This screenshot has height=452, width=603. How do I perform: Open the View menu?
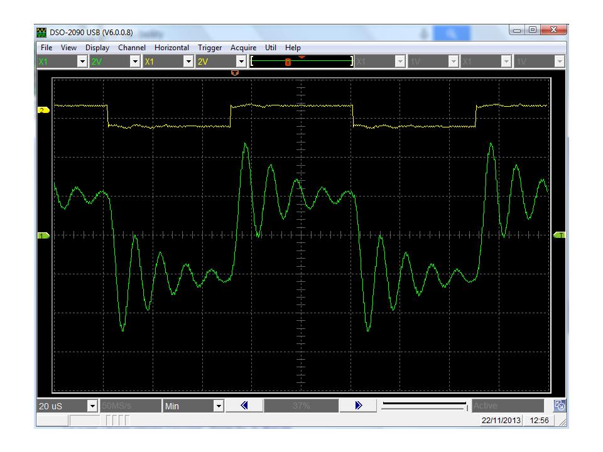[68, 48]
